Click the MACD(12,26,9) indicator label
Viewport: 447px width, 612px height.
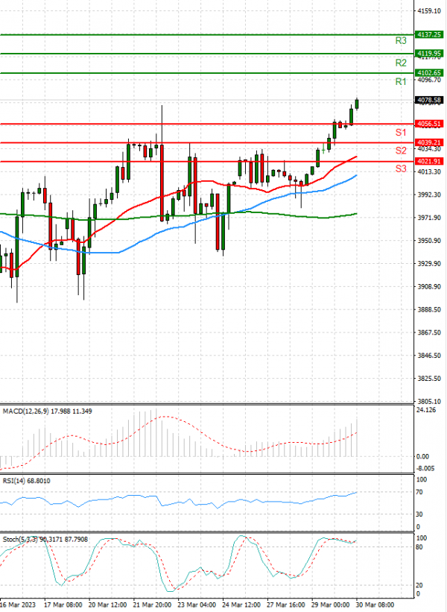[47, 411]
